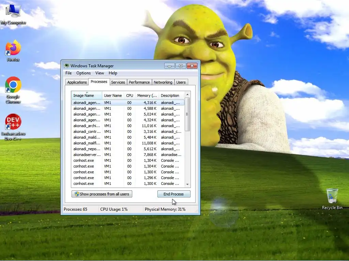Viewport: 349px width, 261px height.
Task: Click the Processes: 65 status bar entry
Action: pyautogui.click(x=75, y=209)
